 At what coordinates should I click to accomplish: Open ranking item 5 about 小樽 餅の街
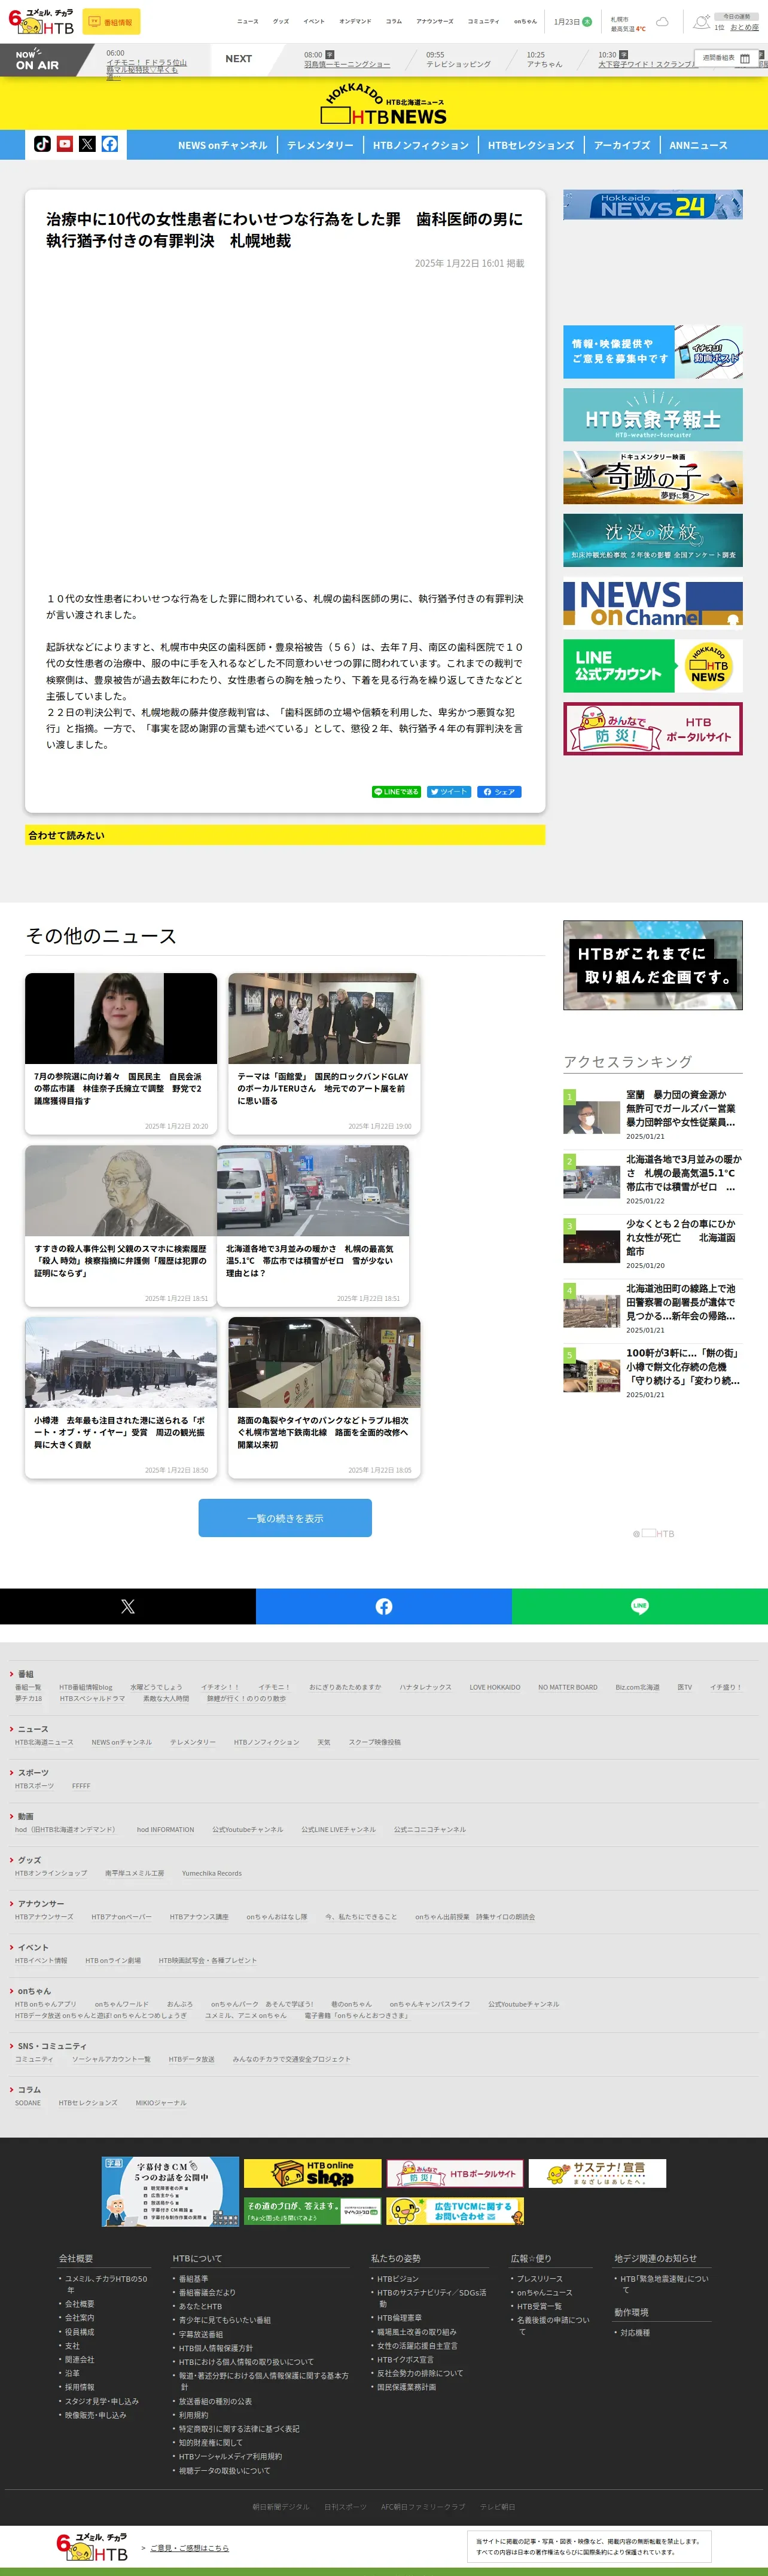pyautogui.click(x=653, y=1373)
